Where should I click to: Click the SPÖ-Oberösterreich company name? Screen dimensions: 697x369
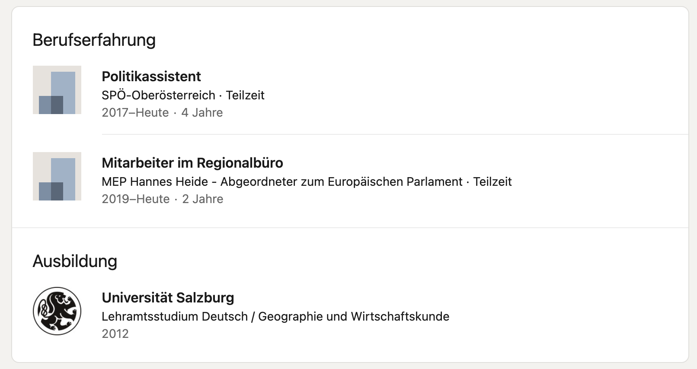(158, 95)
